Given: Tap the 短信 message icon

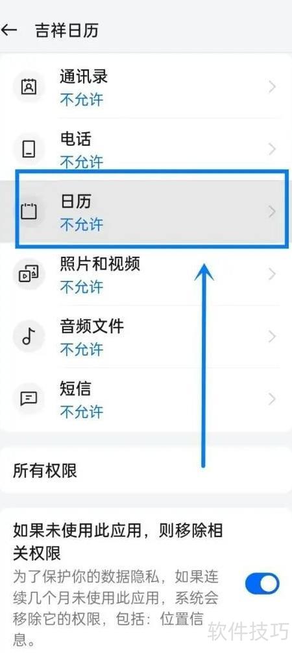Looking at the screenshot, I should point(29,399).
